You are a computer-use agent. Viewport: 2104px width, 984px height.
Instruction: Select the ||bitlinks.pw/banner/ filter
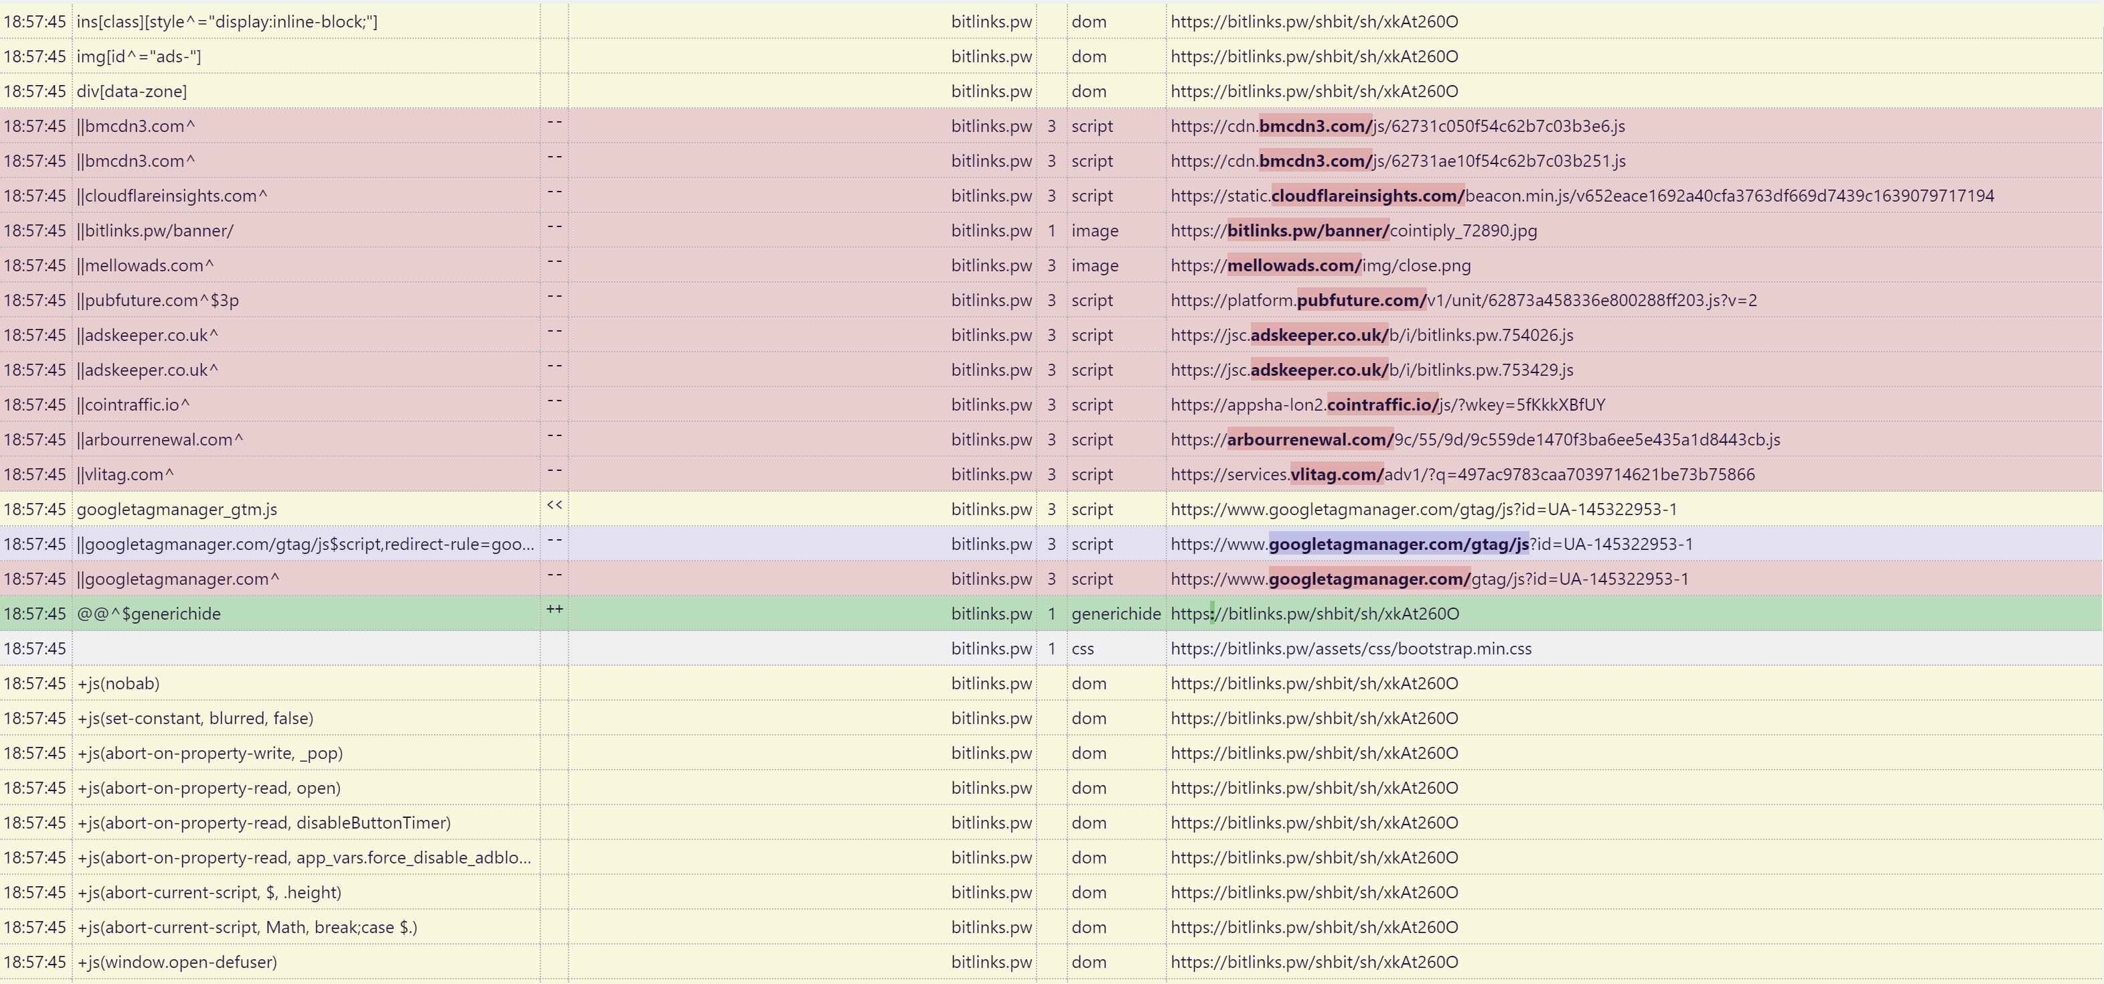click(x=155, y=230)
